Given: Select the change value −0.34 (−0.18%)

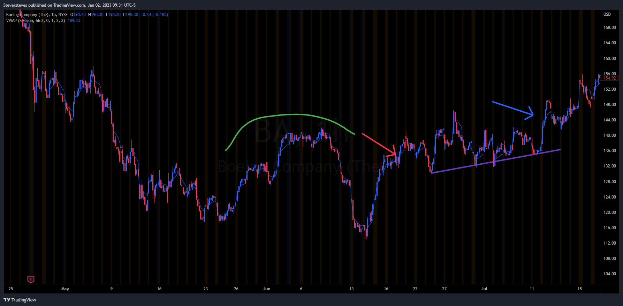Looking at the screenshot, I should tap(154, 15).
